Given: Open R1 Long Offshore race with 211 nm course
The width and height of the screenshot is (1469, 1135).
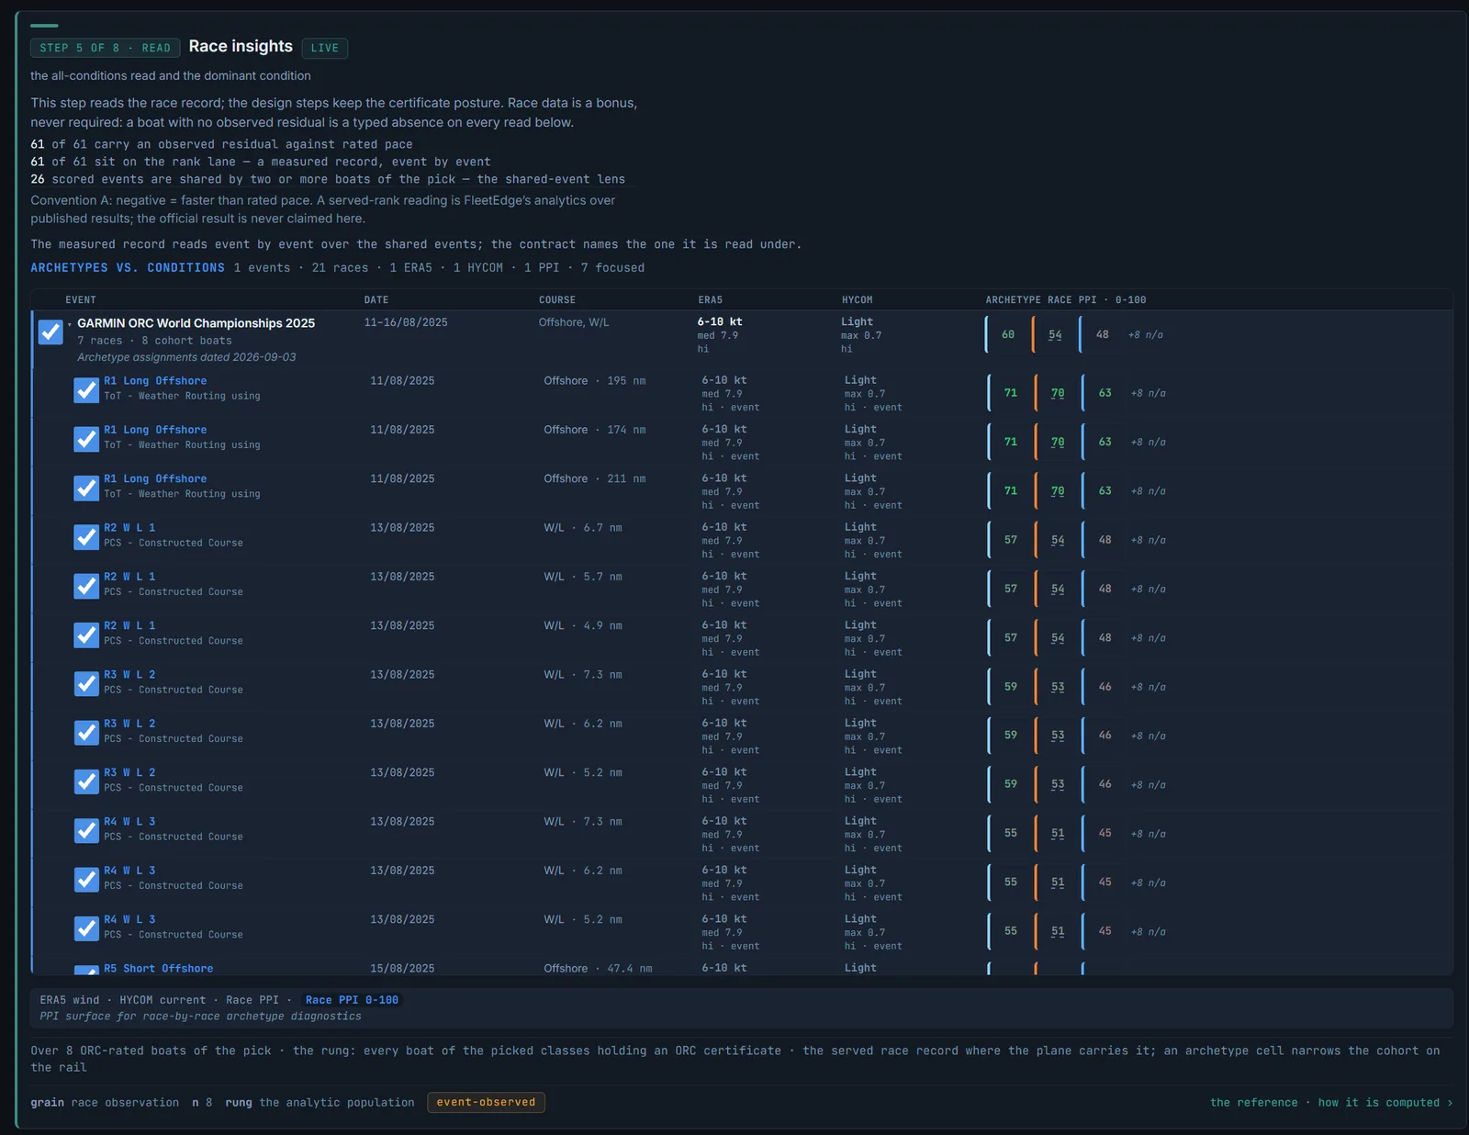Looking at the screenshot, I should pyautogui.click(x=155, y=478).
